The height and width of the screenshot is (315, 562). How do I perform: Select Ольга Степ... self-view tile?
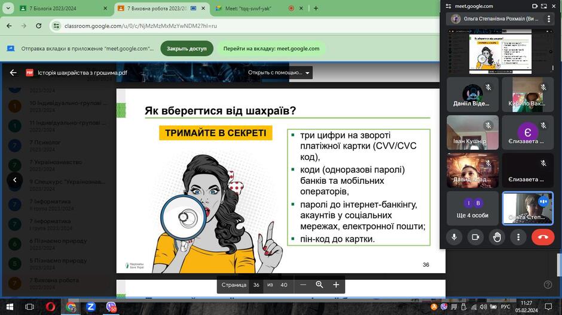[x=527, y=208]
